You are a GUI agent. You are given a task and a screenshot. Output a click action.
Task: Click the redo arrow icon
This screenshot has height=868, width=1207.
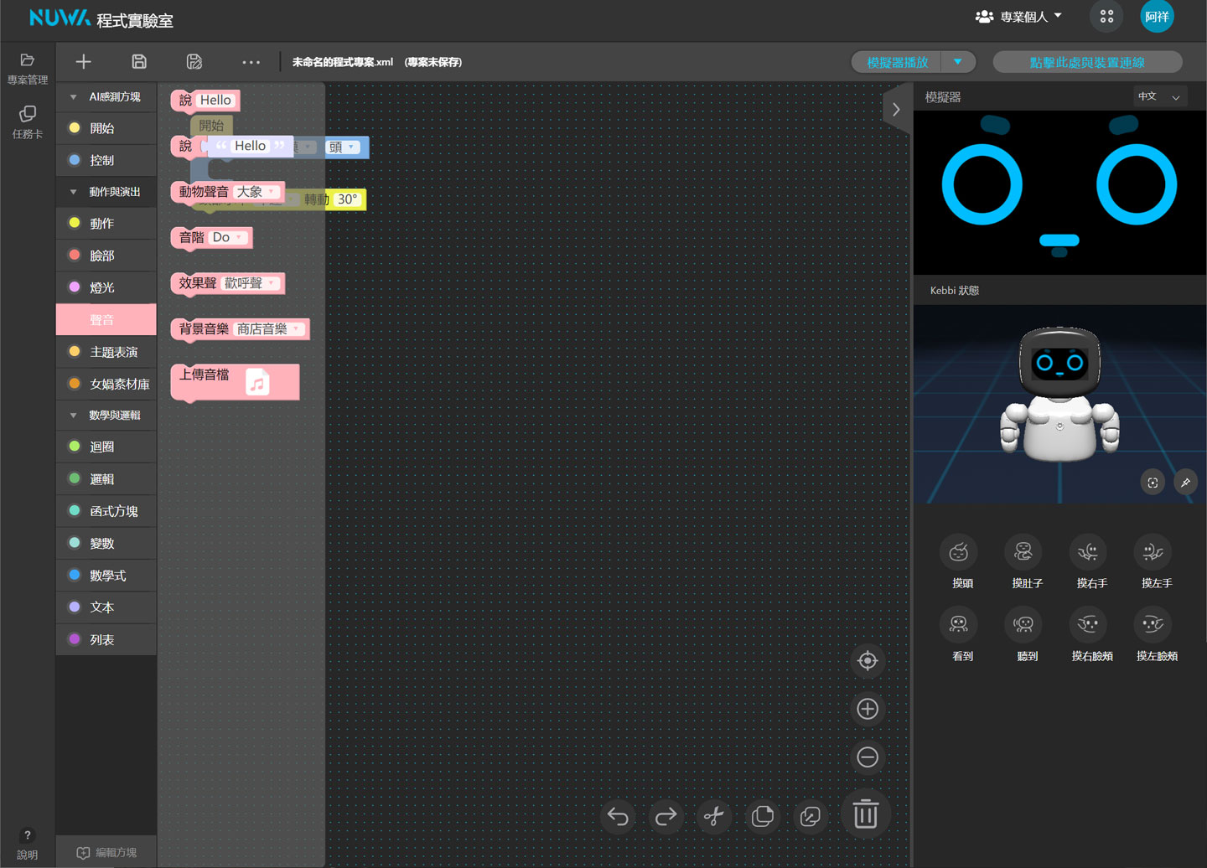pyautogui.click(x=666, y=816)
